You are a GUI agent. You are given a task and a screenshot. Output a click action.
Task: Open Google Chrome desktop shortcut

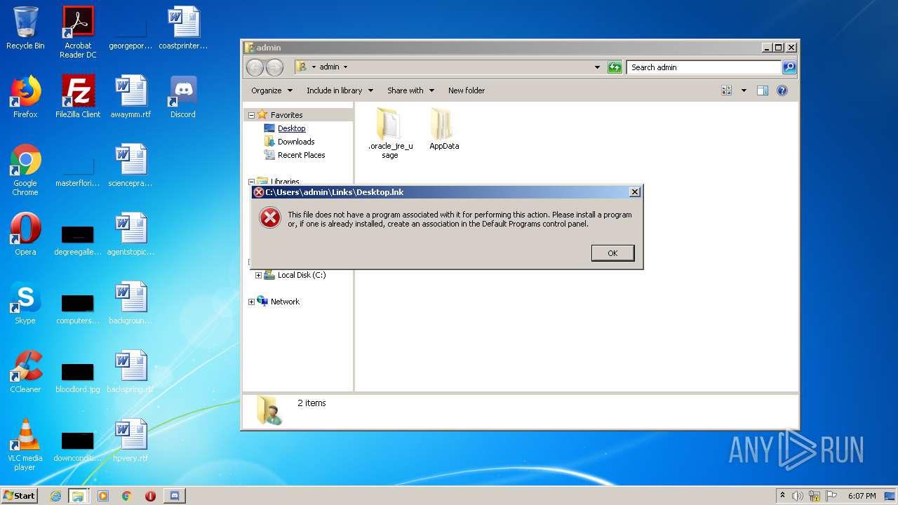click(x=25, y=170)
